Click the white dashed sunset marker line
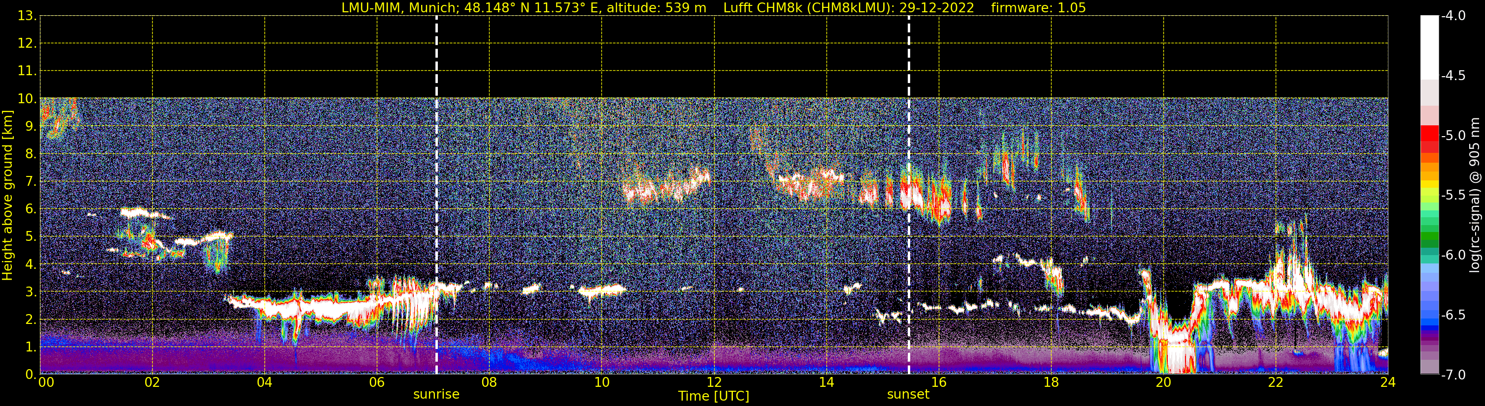This screenshot has width=1485, height=406. pos(909,195)
